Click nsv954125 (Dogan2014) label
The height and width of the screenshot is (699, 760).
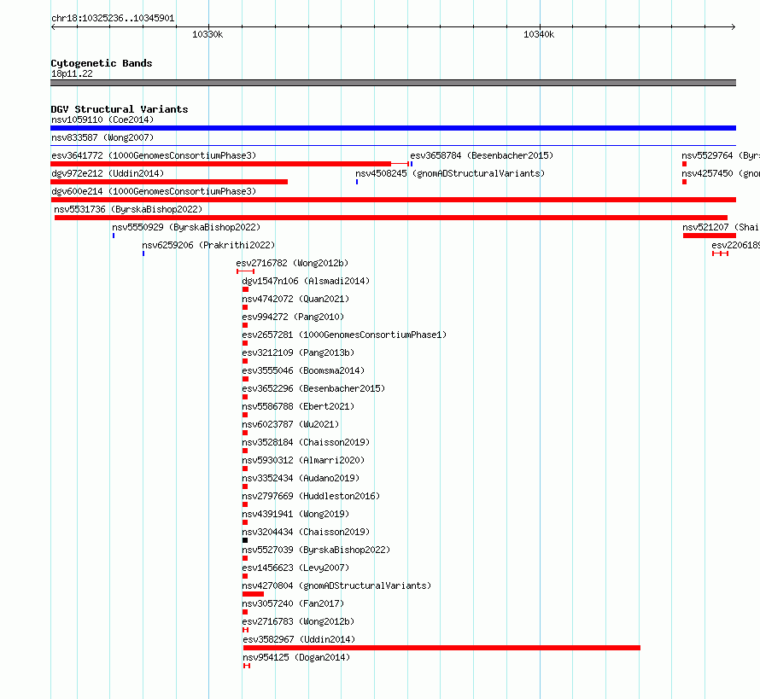[x=296, y=657]
